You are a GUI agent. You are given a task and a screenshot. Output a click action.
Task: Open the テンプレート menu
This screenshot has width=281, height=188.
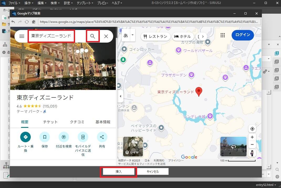(85, 3)
